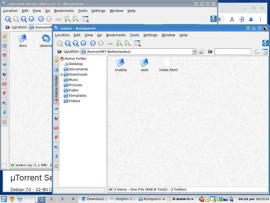The height and width of the screenshot is (203, 270).
Task: Switch to virtual desktop 3 in pager
Action: 62,199
